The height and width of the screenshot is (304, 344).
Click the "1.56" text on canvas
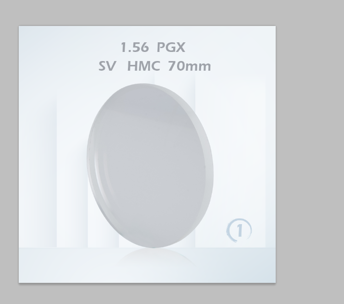click(135, 47)
